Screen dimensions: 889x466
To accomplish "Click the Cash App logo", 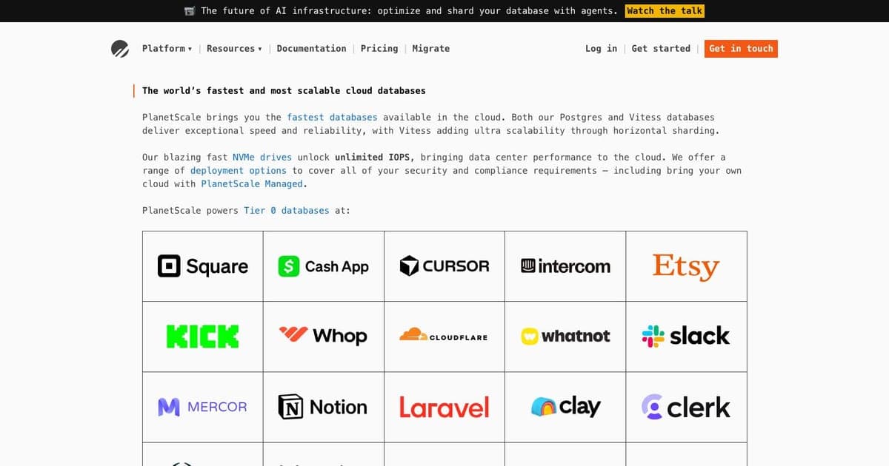I will (x=323, y=266).
